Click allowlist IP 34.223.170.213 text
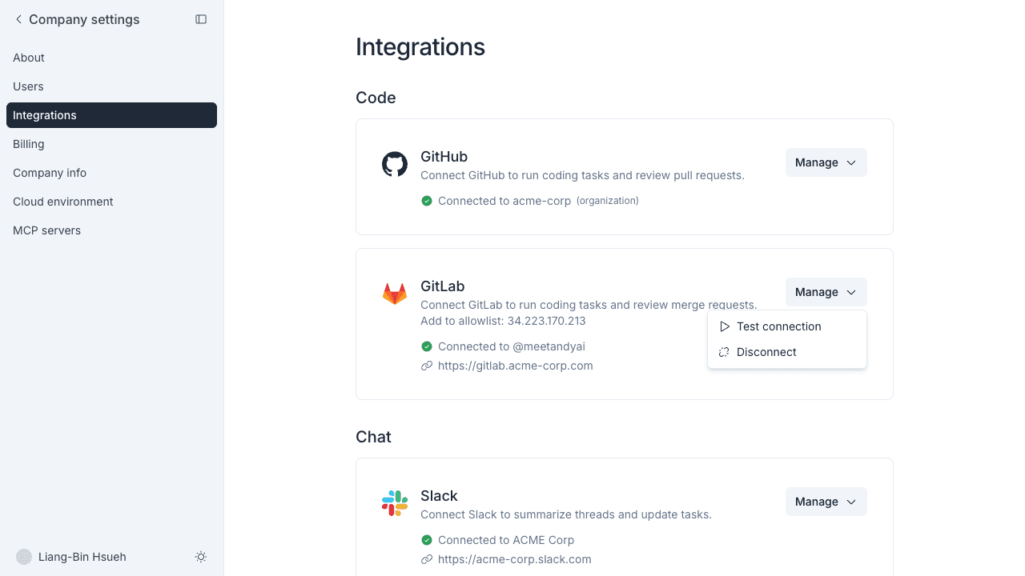 coord(546,321)
